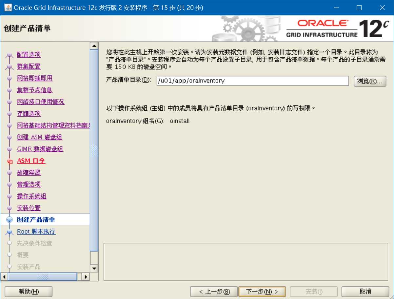Image resolution: width=394 pixels, height=299 pixels.
Task: Go back to the 安装位置 step
Action: pos(29,208)
